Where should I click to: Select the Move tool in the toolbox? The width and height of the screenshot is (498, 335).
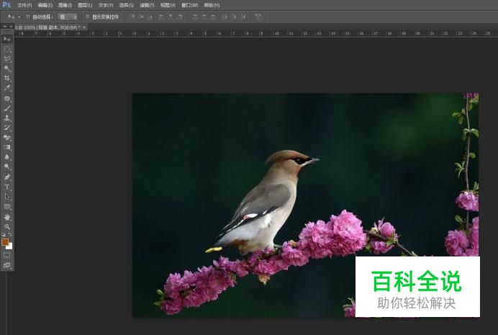(x=7, y=39)
